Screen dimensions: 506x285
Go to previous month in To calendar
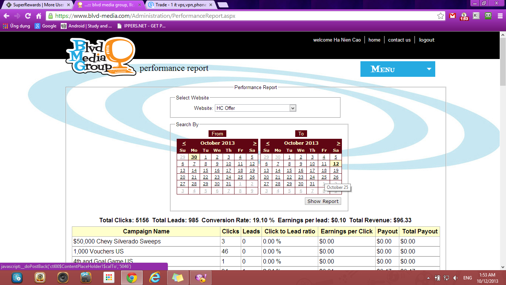pyautogui.click(x=268, y=143)
